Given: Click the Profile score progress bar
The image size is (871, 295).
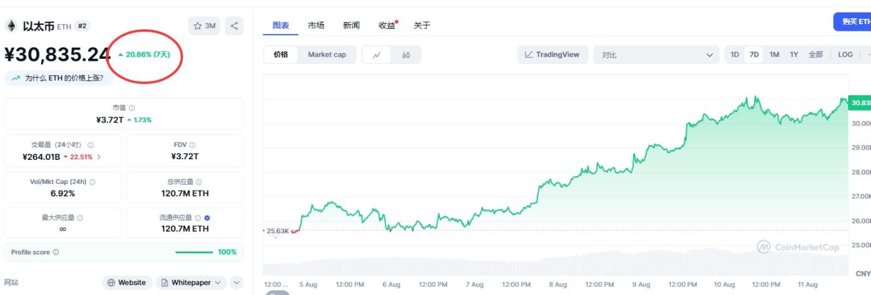Looking at the screenshot, I should click(x=194, y=253).
